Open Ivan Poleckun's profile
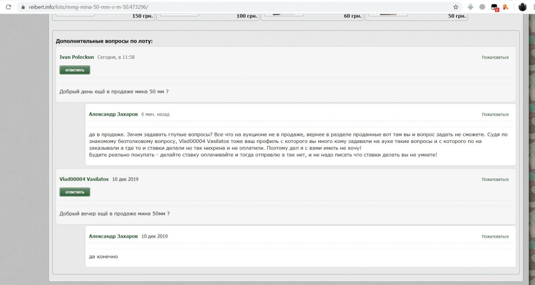Viewport: 535px width, 285px height. (77, 57)
